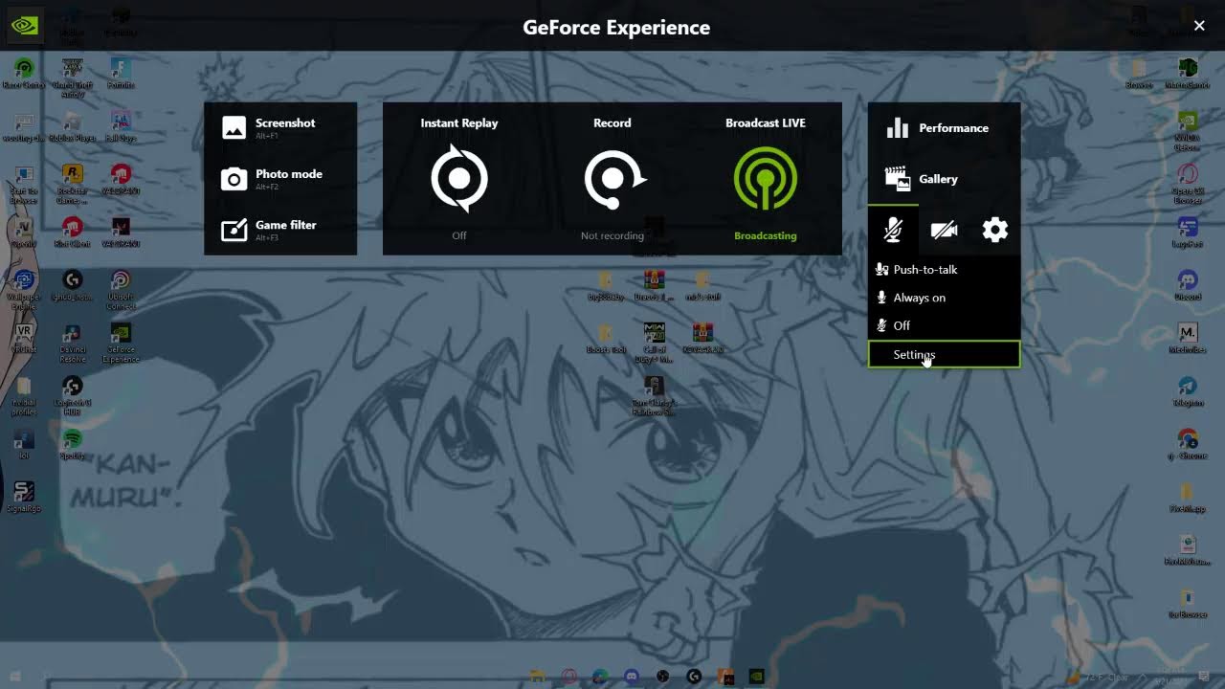The image size is (1225, 689).
Task: Click the Discord icon in taskbar
Action: coord(632,677)
